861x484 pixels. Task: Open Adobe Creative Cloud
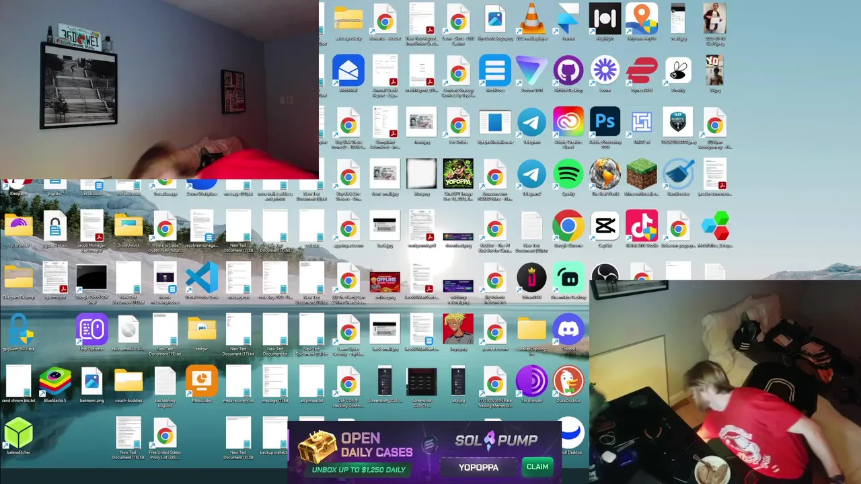(x=568, y=122)
